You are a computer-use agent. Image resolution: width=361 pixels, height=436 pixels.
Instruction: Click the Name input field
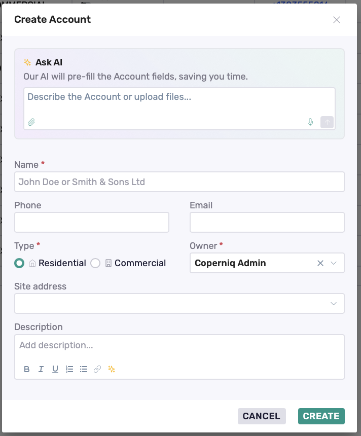pos(179,182)
